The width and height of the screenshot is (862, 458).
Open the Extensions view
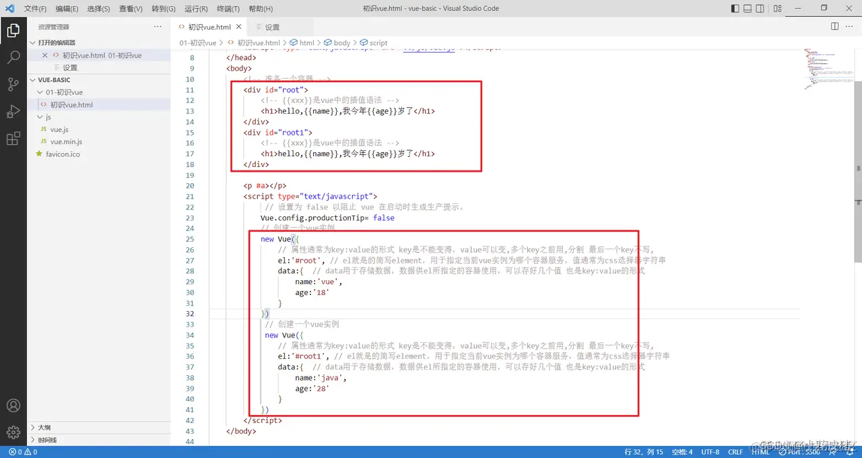point(13,139)
